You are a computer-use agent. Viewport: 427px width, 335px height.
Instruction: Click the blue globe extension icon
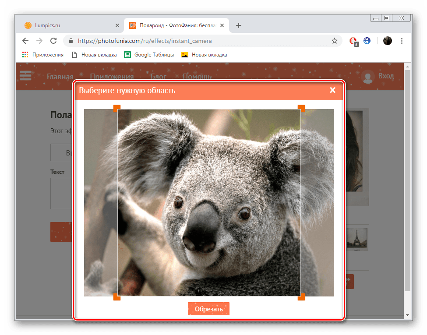click(367, 41)
